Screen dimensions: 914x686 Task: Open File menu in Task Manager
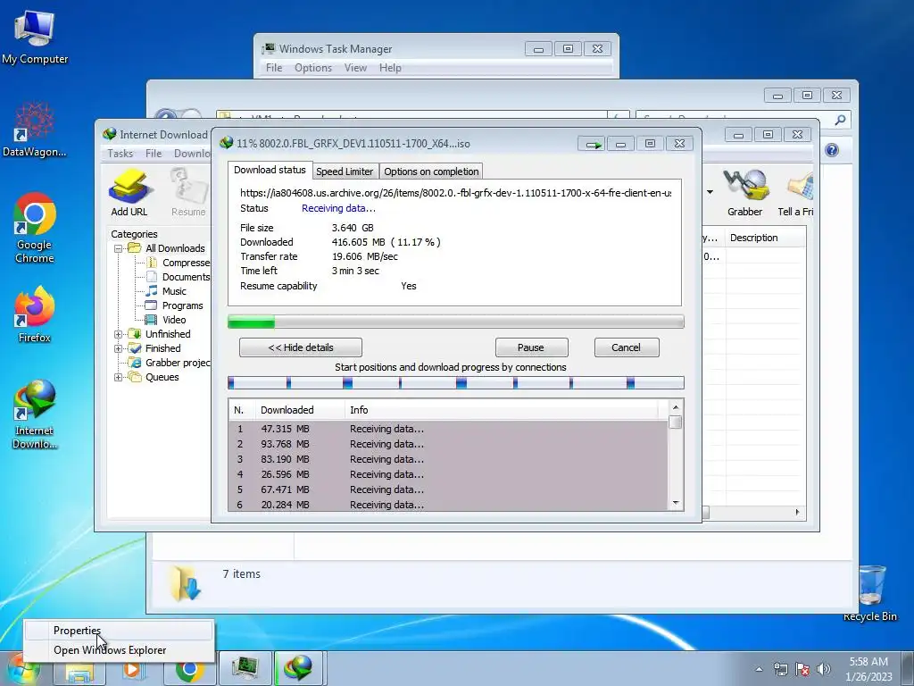(274, 68)
